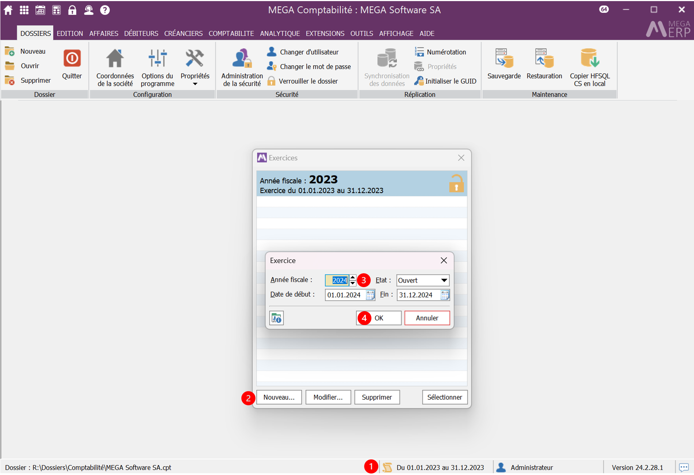Open Administration de la sécurité

tap(242, 59)
